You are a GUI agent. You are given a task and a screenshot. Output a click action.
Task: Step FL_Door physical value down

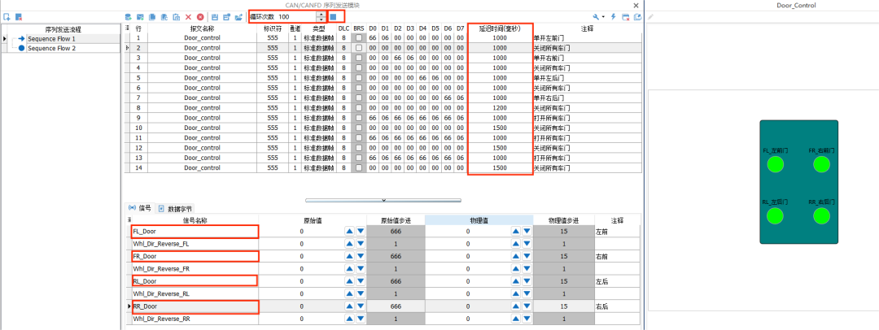pos(527,231)
